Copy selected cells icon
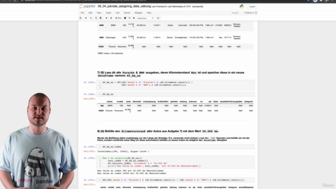Screen dimensions: 336x189 (x=96, y=18)
